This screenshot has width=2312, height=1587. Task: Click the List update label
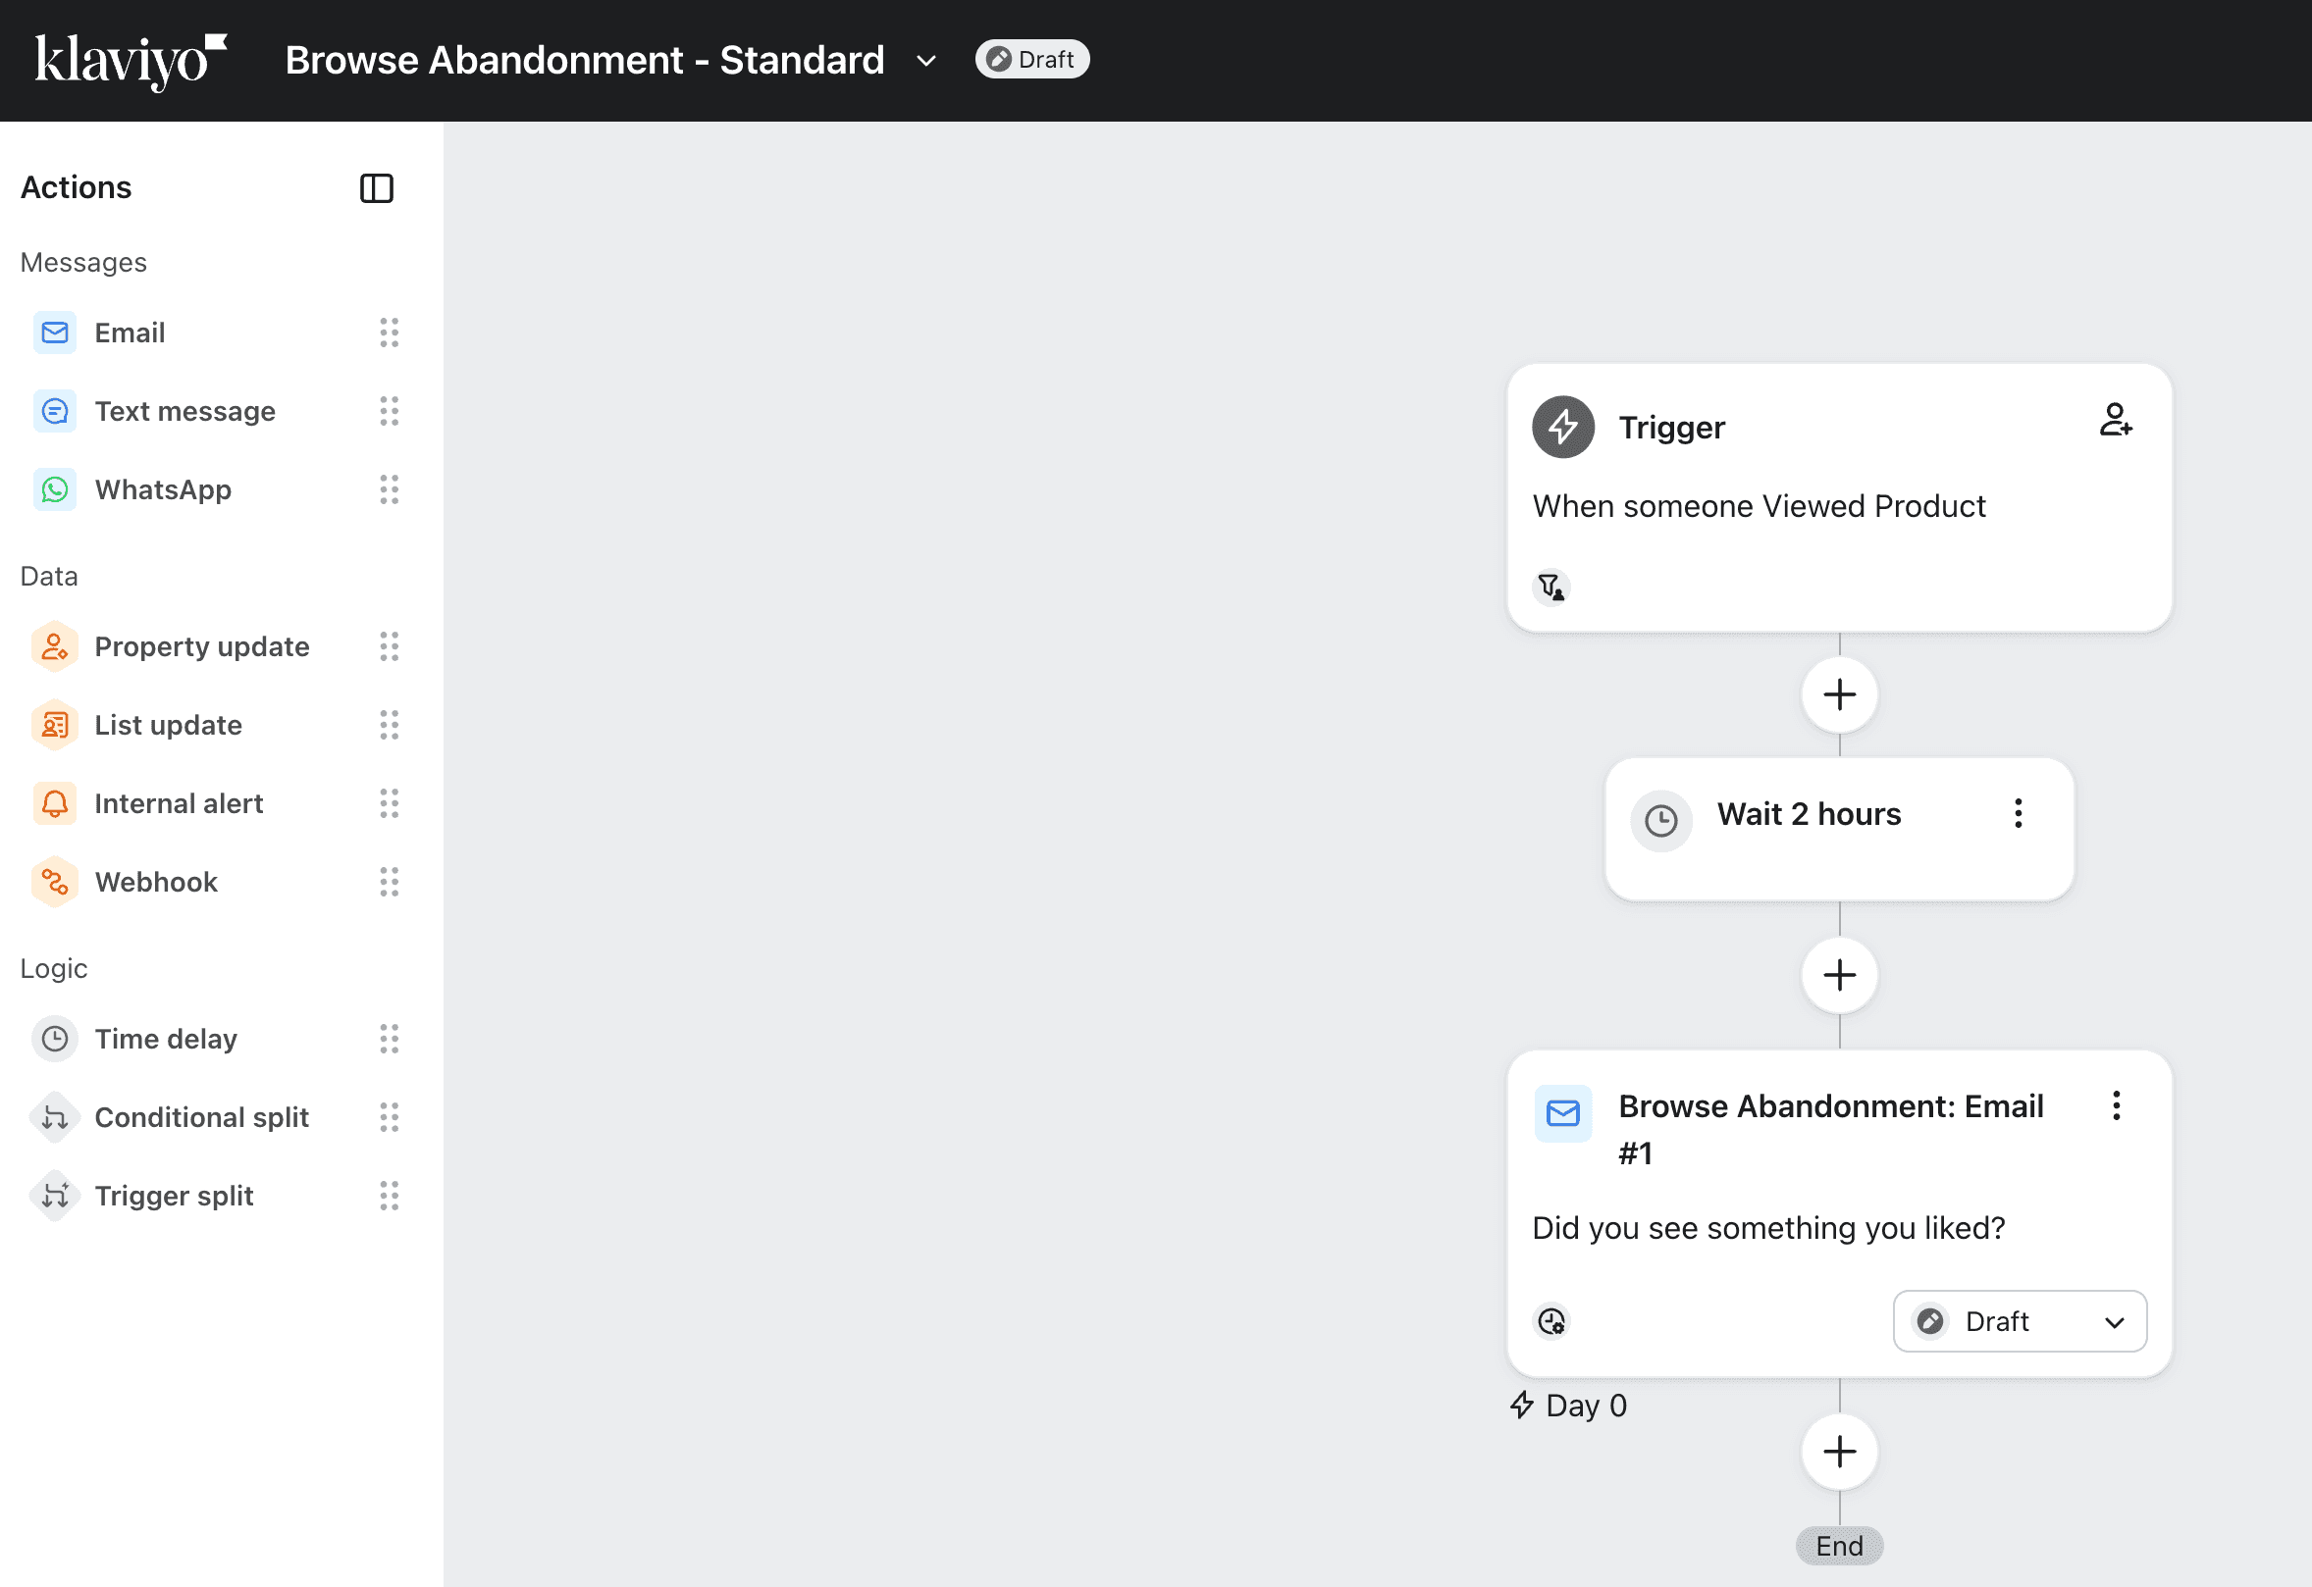[168, 725]
